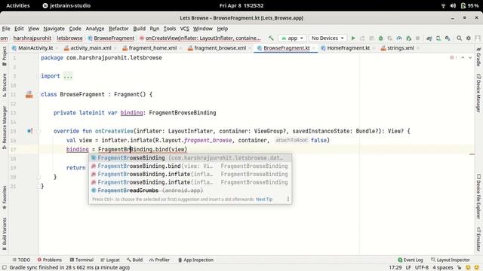483x271 pixels.
Task: Click fold end marker at line 20
Action: pyautogui.click(x=39, y=177)
